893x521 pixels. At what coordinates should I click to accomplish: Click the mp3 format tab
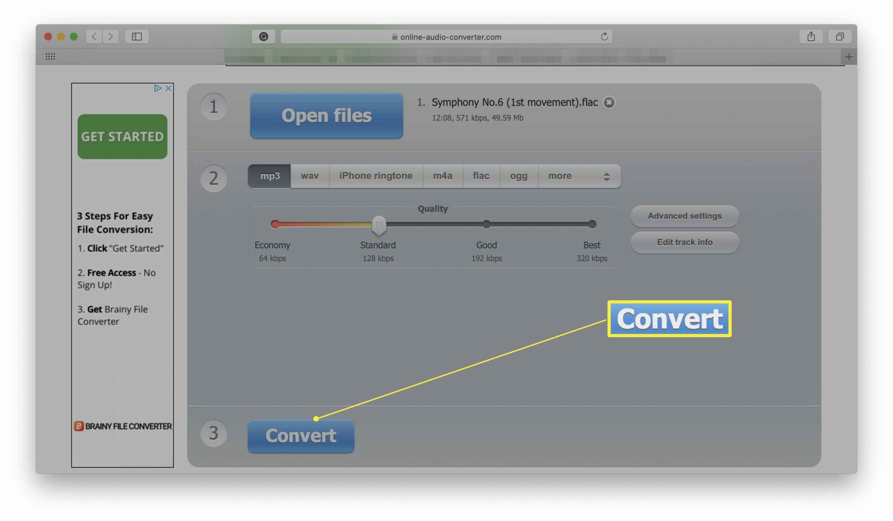270,175
